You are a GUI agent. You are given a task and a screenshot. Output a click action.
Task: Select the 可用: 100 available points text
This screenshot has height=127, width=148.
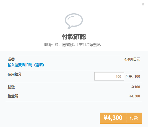[x=133, y=76]
